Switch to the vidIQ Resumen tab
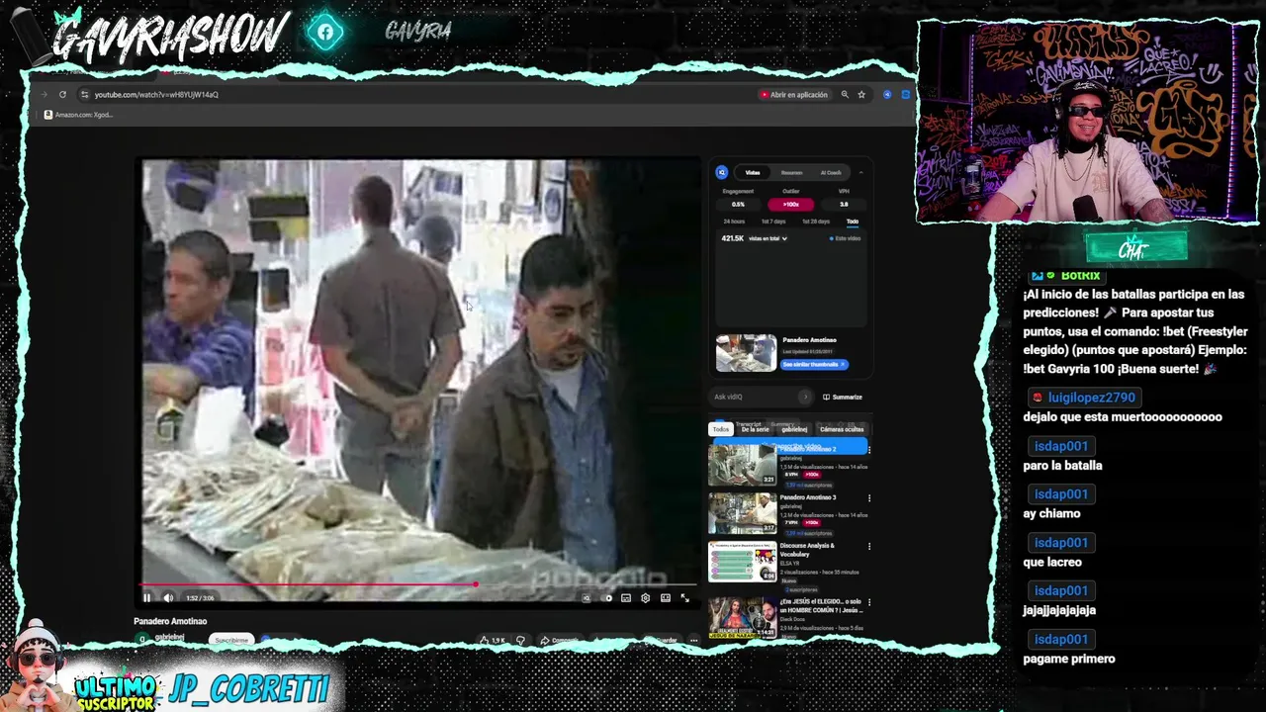 tap(791, 172)
